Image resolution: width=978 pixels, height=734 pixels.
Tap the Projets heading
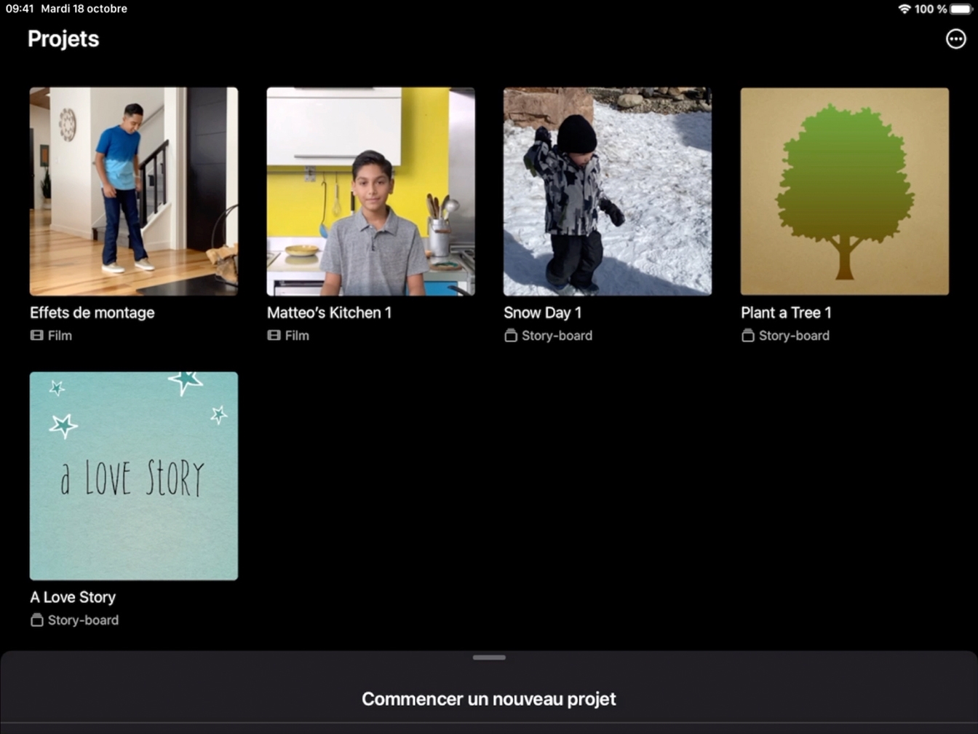tap(63, 39)
